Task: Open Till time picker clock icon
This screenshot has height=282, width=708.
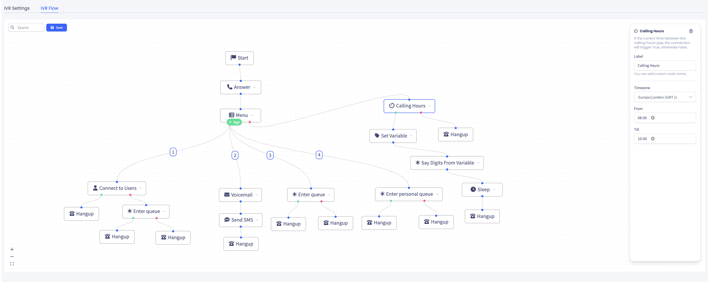Action: coord(653,139)
